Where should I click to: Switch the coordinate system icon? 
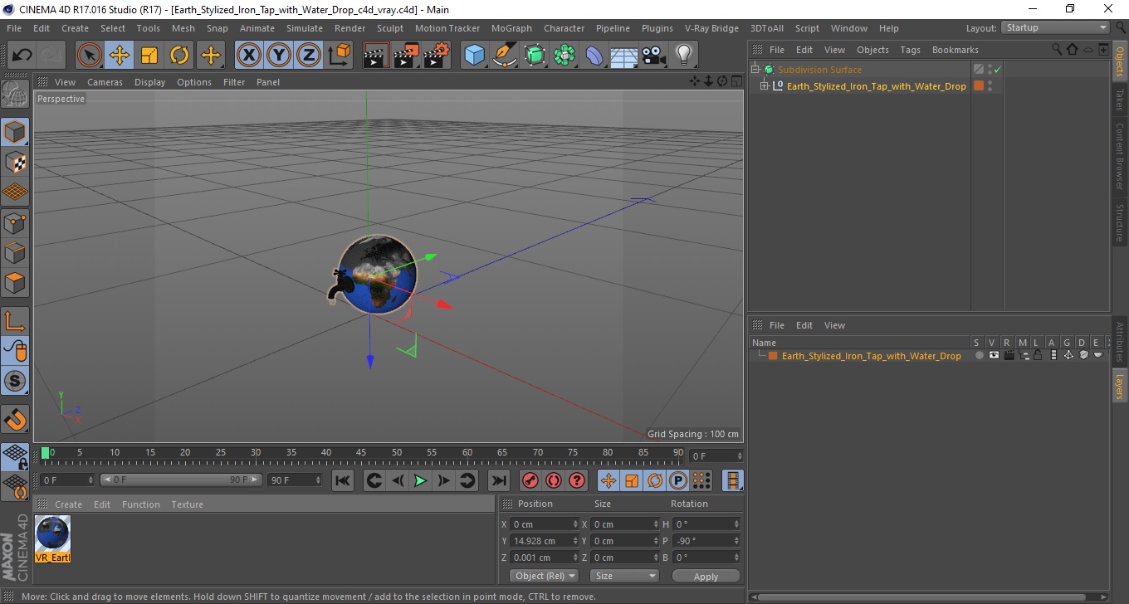coord(339,56)
